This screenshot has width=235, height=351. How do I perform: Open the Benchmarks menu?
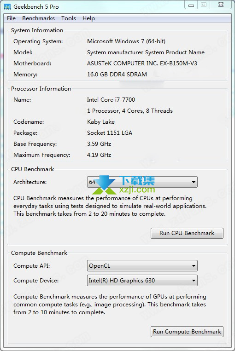coord(38,18)
